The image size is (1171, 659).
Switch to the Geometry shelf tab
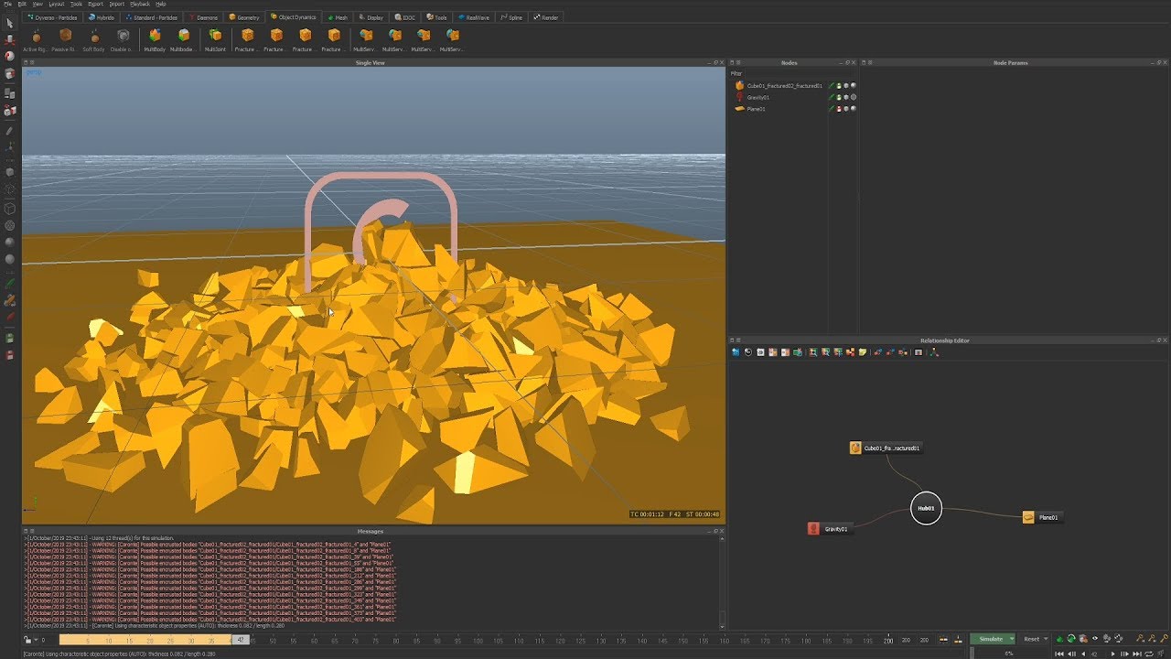[245, 17]
